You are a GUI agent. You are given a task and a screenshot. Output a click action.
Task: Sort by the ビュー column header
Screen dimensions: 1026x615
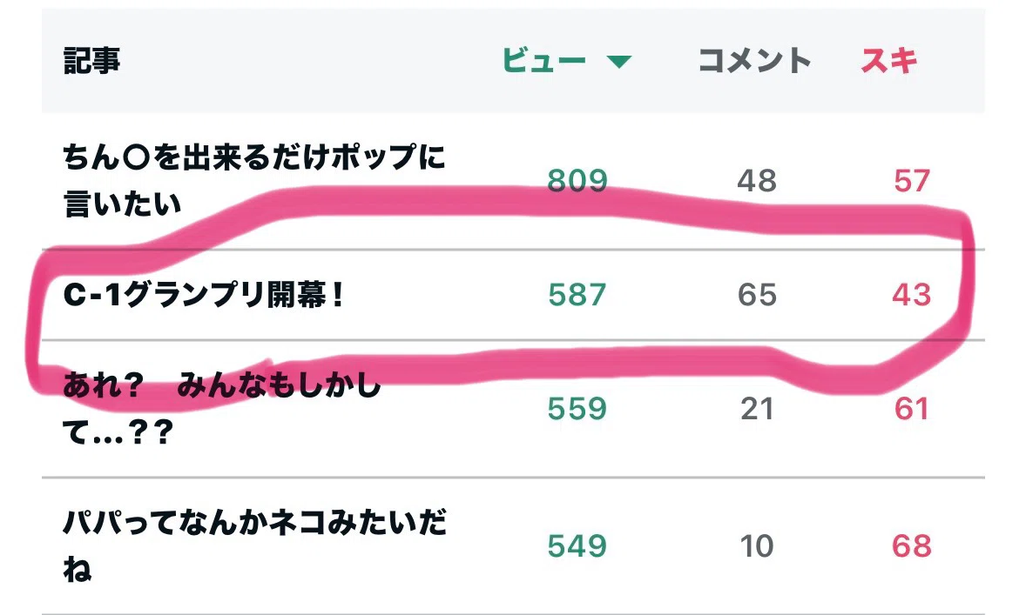543,61
